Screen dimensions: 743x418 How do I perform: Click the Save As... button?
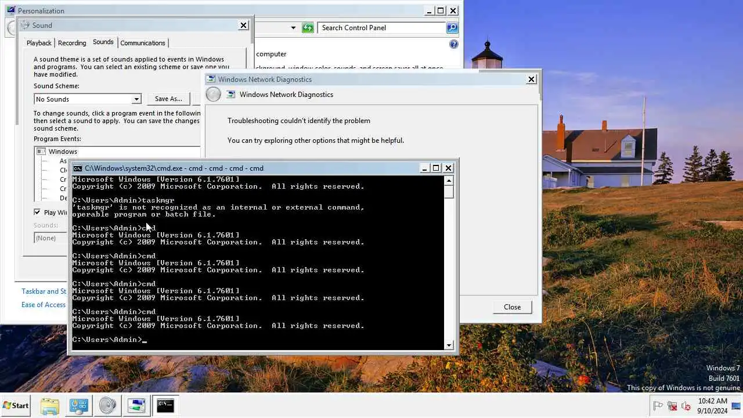168,99
